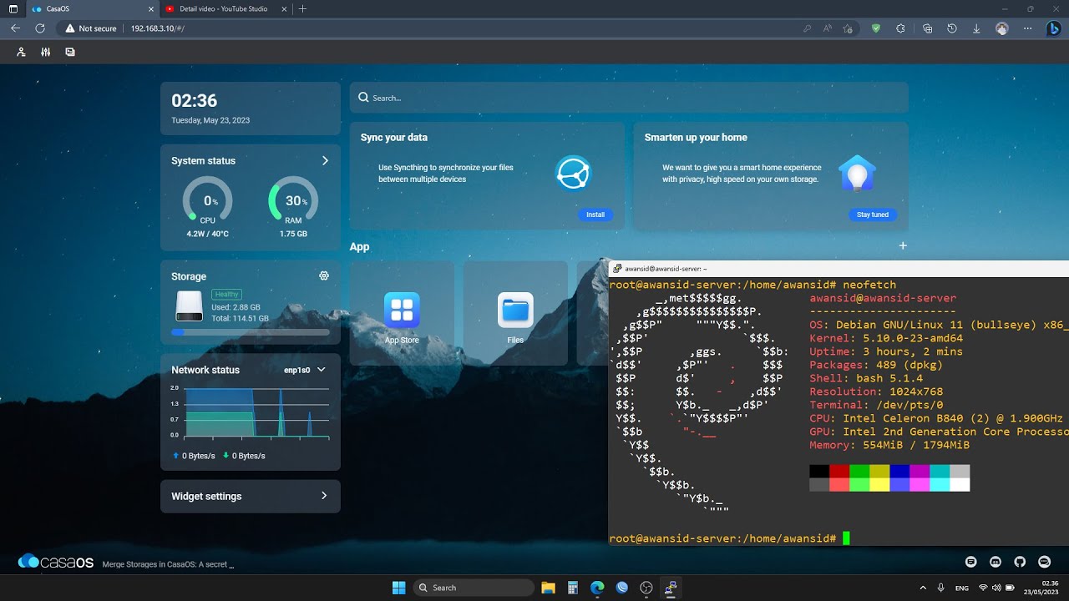Click the Windows taskbar Search box
The image size is (1069, 601).
coord(474,588)
